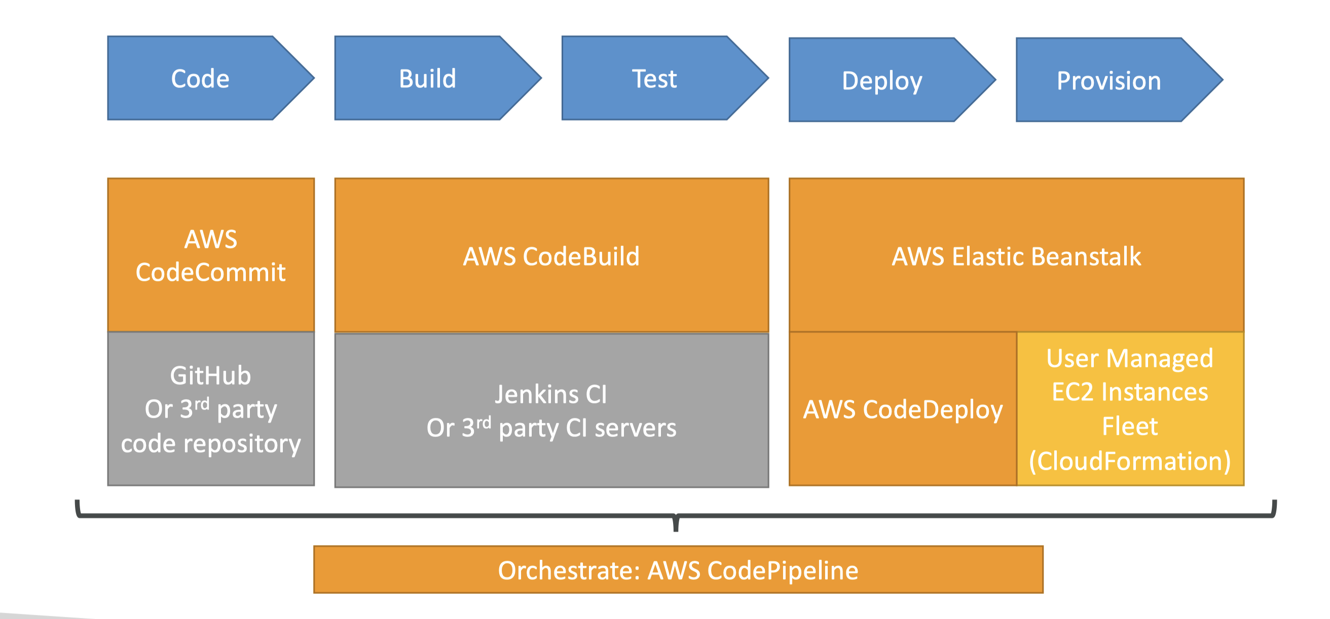Select the AWS Elastic Beanstalk box
The width and height of the screenshot is (1330, 619).
(1016, 256)
